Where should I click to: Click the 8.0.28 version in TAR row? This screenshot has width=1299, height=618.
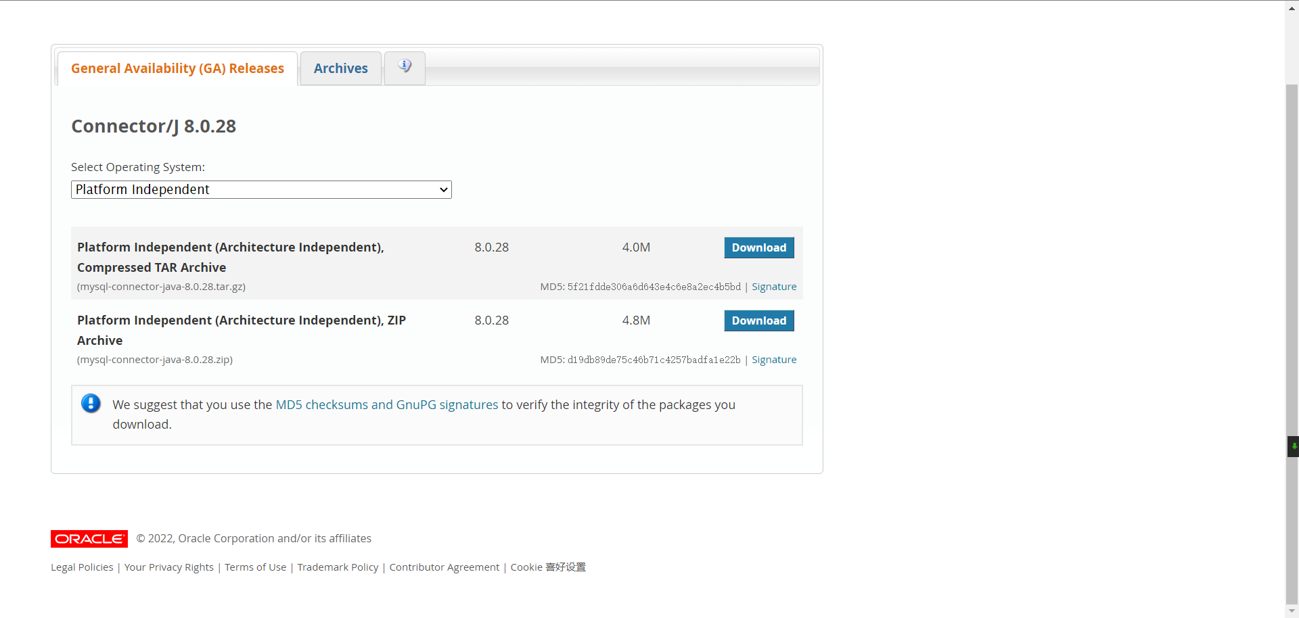click(492, 247)
